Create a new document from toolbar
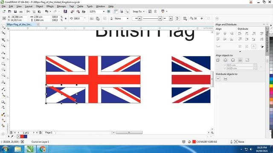273x153 pixels. [4, 11]
